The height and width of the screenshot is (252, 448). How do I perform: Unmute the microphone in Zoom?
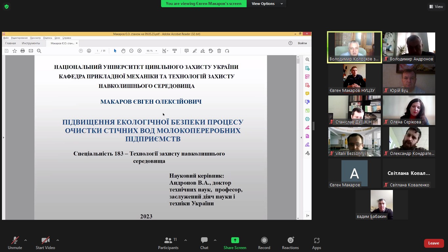tap(15, 243)
